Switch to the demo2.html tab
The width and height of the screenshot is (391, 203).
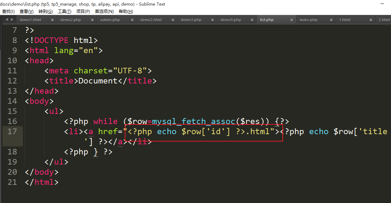coord(151,20)
